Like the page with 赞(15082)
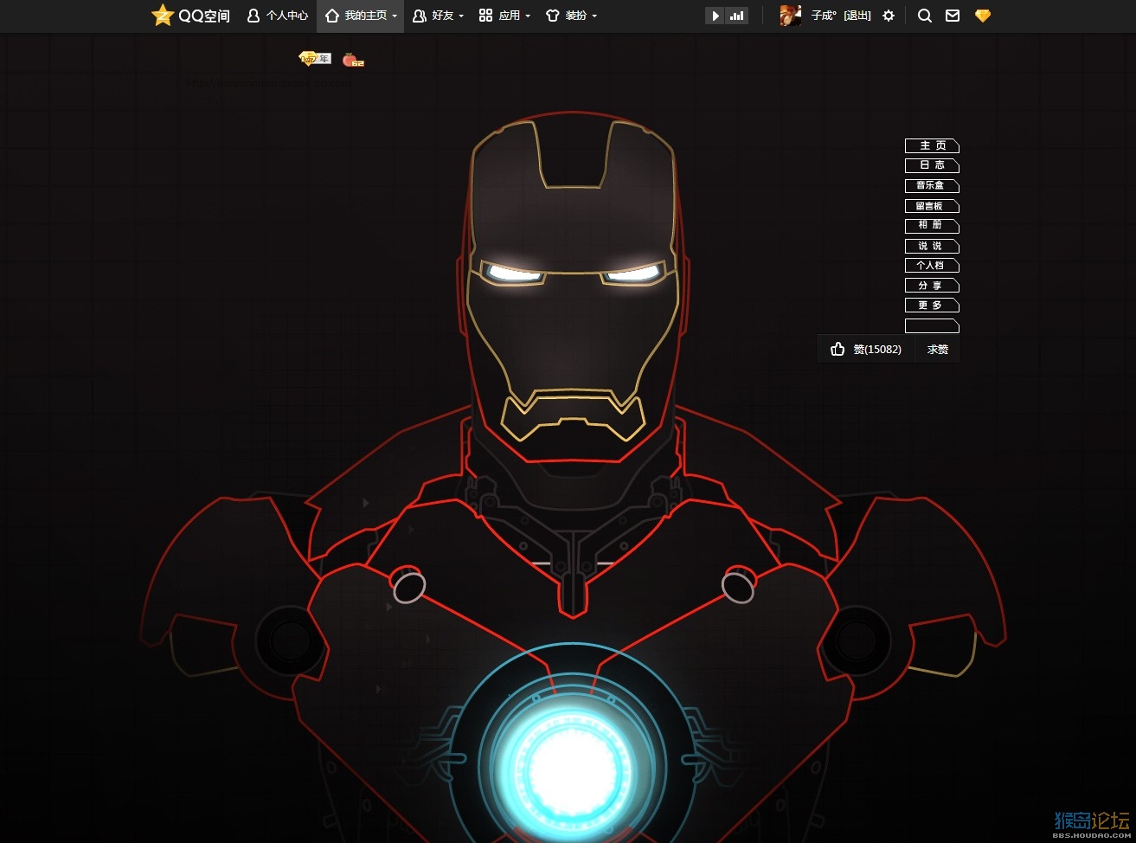This screenshot has height=843, width=1136. click(866, 350)
